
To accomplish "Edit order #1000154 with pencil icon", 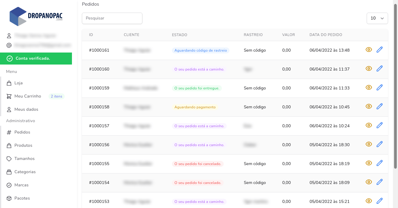I will (380, 182).
